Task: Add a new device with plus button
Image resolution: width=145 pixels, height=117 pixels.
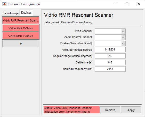Action: (x=21, y=43)
